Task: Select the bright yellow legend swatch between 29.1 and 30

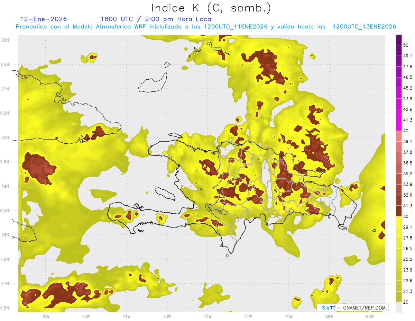Action: pyautogui.click(x=399, y=222)
